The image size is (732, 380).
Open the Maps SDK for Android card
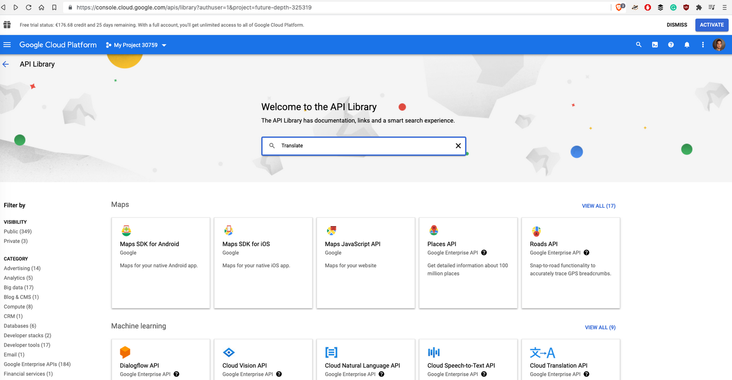(x=161, y=263)
